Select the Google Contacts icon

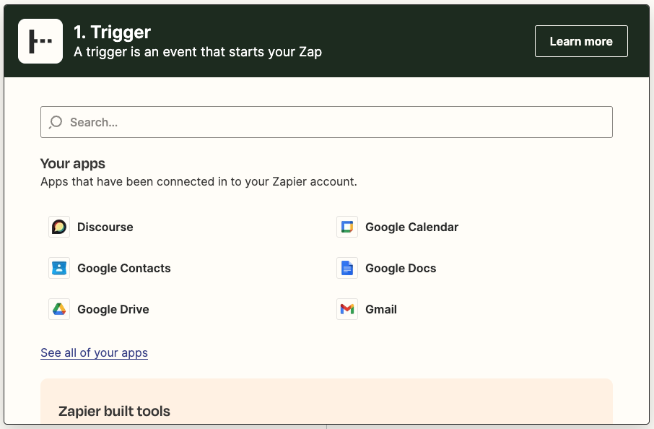pyautogui.click(x=59, y=268)
